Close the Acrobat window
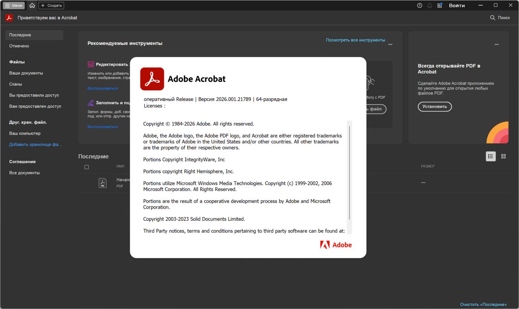This screenshot has width=519, height=309. 510,5
